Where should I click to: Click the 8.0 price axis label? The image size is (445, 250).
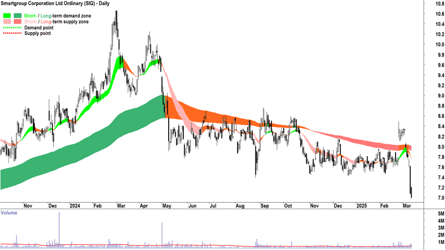point(441,147)
